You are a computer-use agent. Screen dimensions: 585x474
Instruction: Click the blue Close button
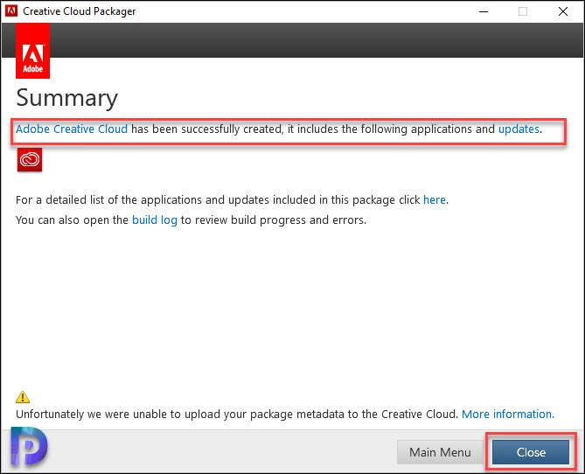tap(531, 452)
